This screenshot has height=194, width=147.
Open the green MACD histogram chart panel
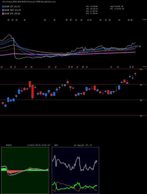tap(25, 170)
